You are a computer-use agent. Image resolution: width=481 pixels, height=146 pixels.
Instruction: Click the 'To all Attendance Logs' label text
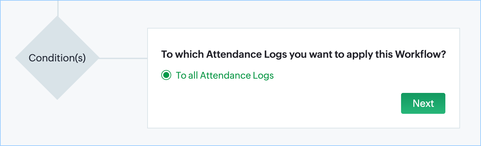point(225,75)
